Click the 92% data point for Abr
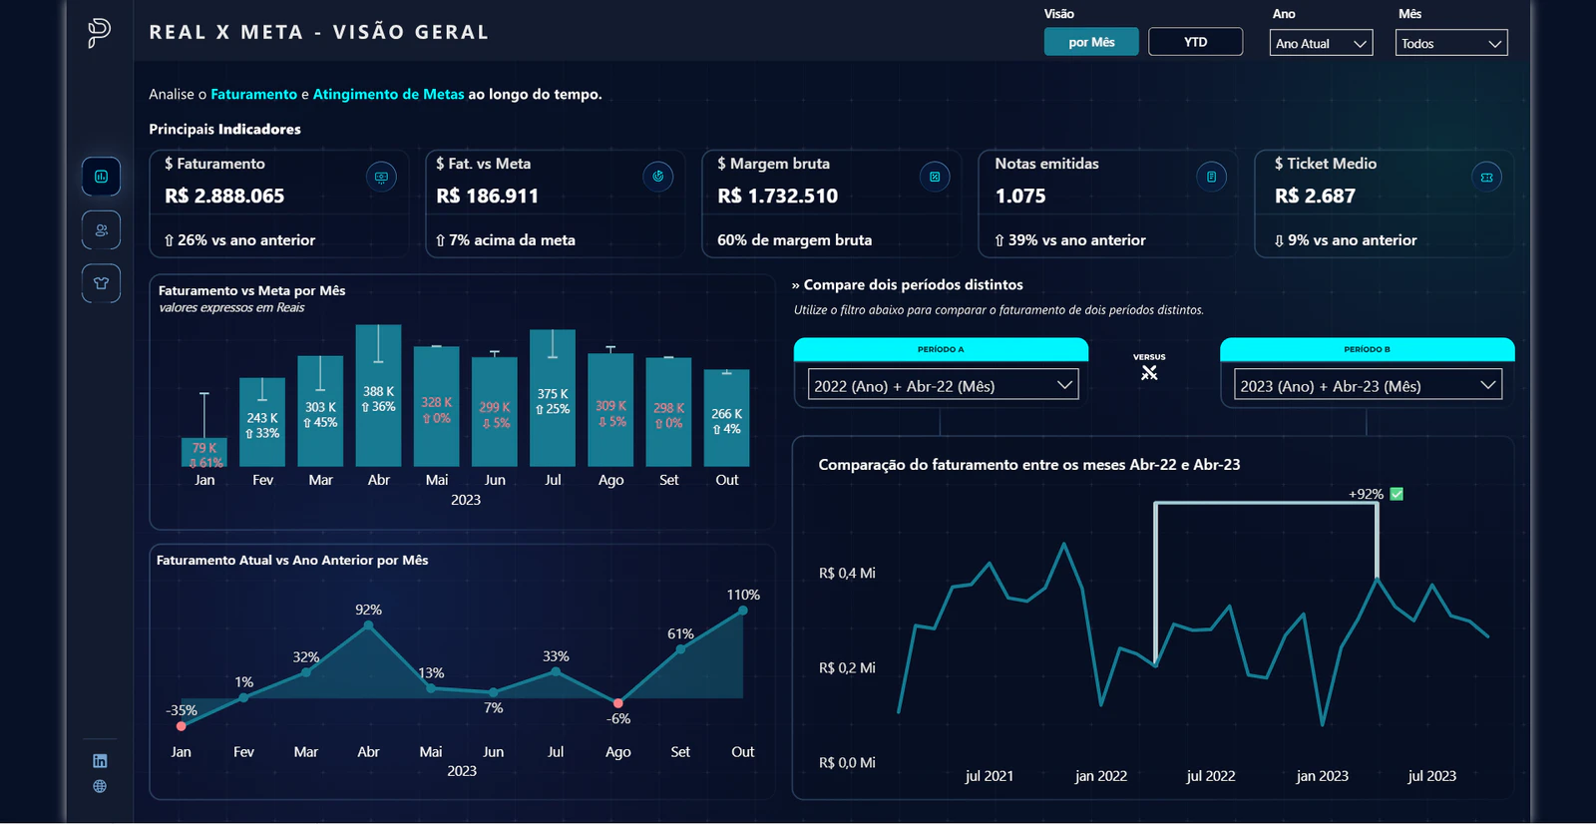 click(x=368, y=625)
